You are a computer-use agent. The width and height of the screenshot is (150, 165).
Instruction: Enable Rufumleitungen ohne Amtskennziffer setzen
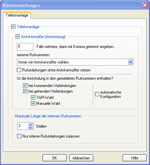(x=19, y=70)
